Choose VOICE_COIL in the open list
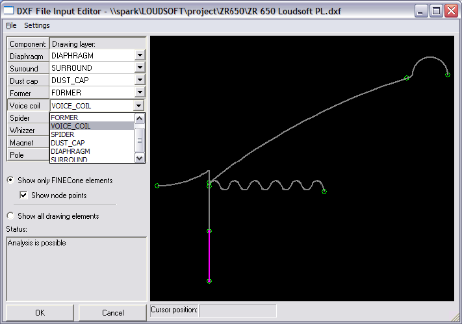Image resolution: width=462 pixels, height=324 pixels. pos(92,126)
